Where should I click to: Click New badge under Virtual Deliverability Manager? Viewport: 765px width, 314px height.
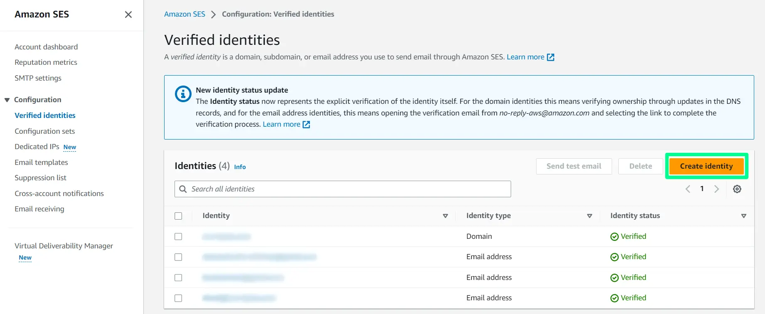pos(25,258)
